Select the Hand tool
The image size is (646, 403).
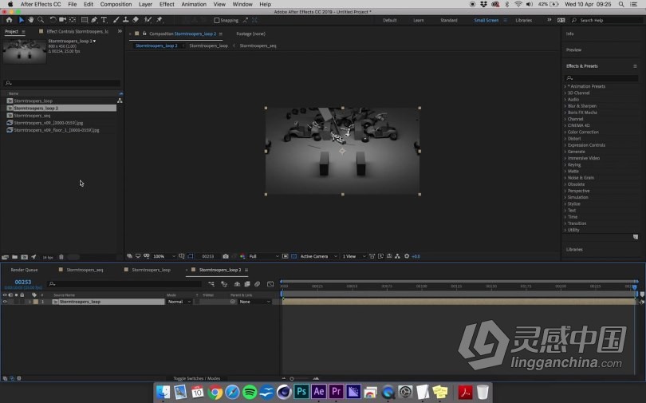pos(31,20)
